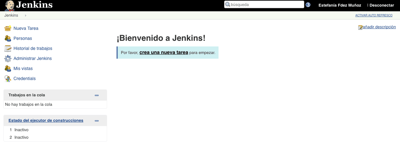Click executor 1 Inactivo row

tap(55, 130)
